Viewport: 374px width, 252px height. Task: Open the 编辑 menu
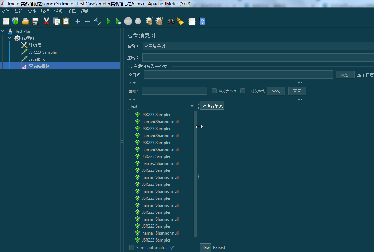click(x=18, y=11)
